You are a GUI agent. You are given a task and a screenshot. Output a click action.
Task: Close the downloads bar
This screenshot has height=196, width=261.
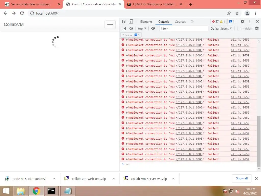256,178
